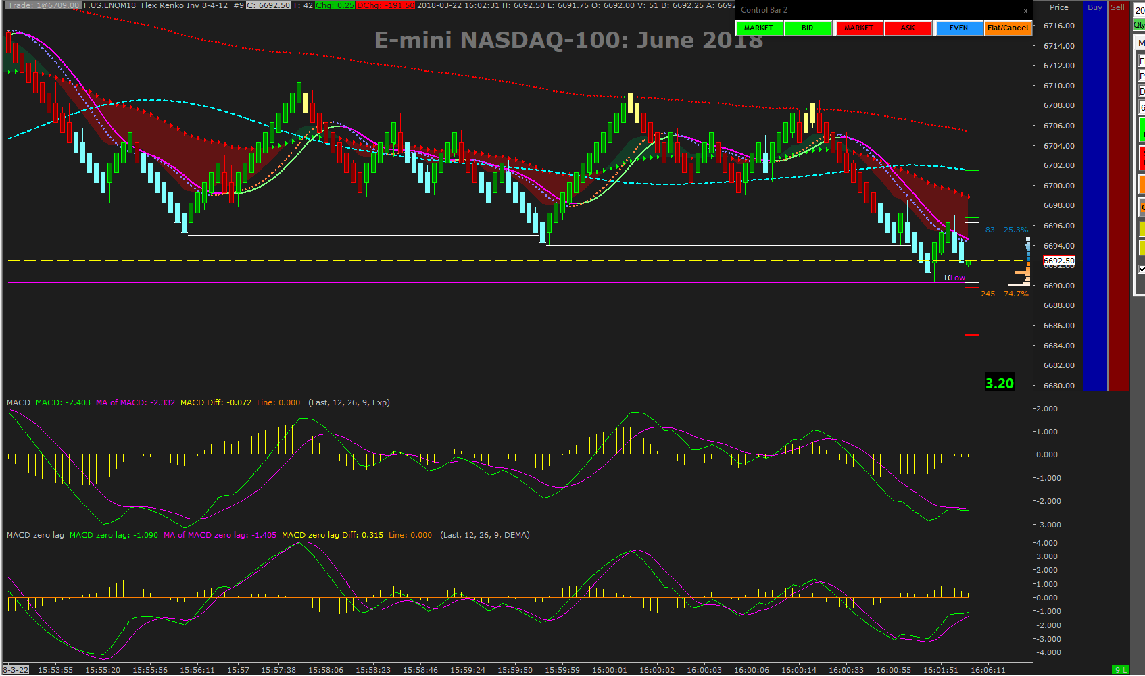Click the 6706.00 price on the scale

point(1059,126)
